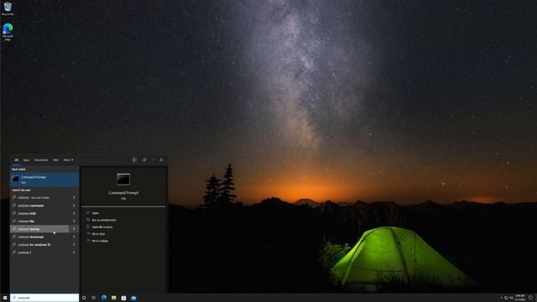
Task: Open the Mail app on the taskbar
Action: click(x=133, y=298)
